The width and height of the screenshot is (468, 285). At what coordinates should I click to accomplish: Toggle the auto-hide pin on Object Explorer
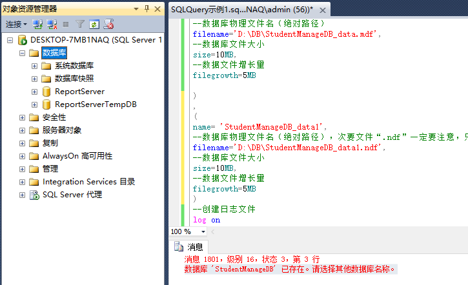point(147,8)
